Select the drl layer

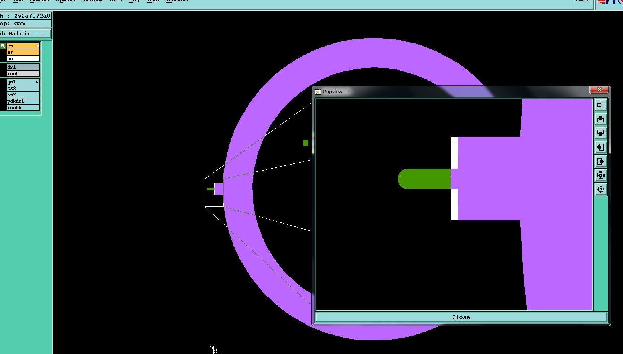(x=23, y=67)
